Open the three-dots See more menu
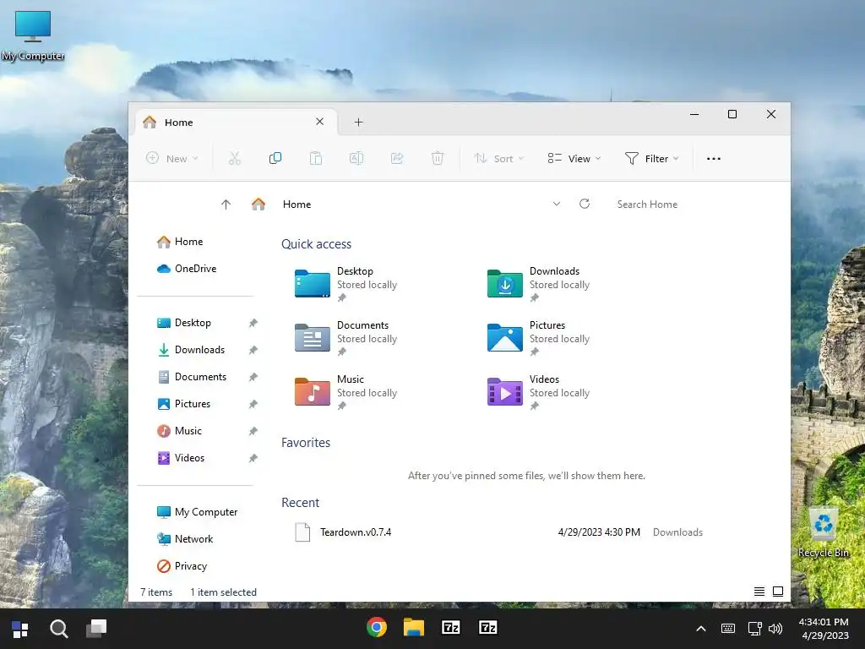This screenshot has width=865, height=649. point(713,158)
